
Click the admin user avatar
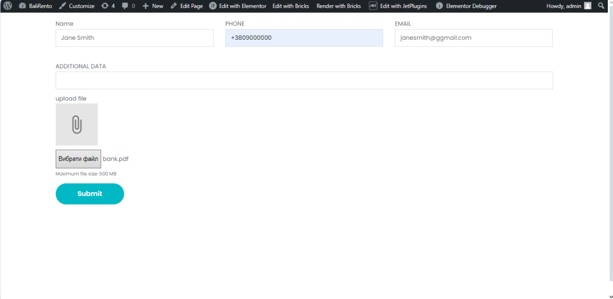[x=587, y=6]
